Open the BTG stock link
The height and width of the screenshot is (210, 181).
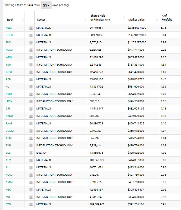(x=8, y=204)
